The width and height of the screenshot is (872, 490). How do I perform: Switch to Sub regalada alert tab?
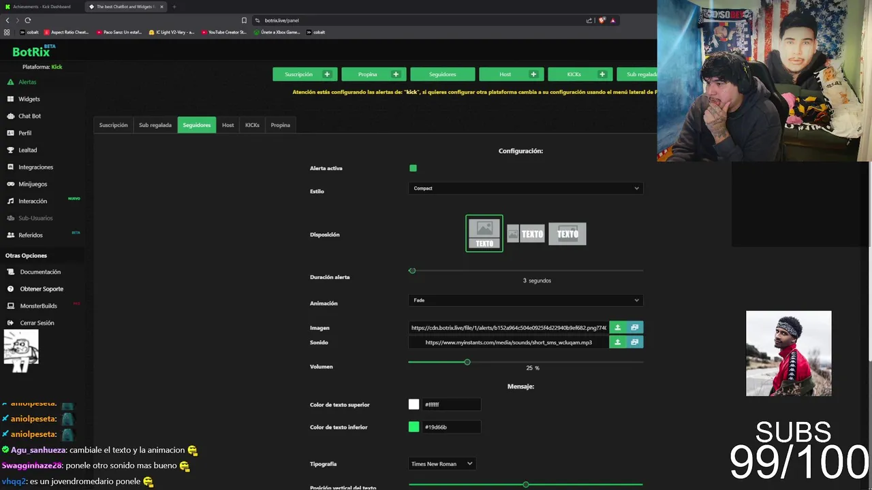(155, 125)
